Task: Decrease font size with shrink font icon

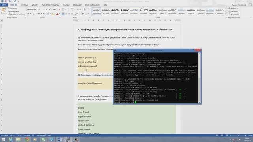Action: [50, 9]
